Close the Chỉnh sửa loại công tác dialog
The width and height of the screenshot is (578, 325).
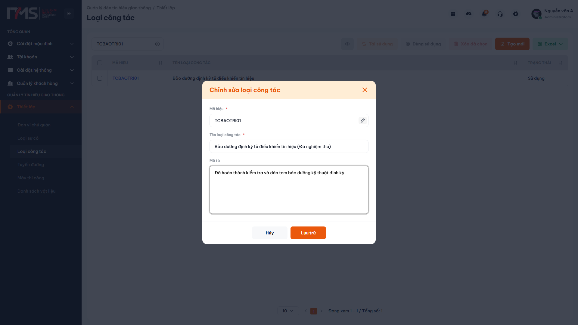point(365,90)
